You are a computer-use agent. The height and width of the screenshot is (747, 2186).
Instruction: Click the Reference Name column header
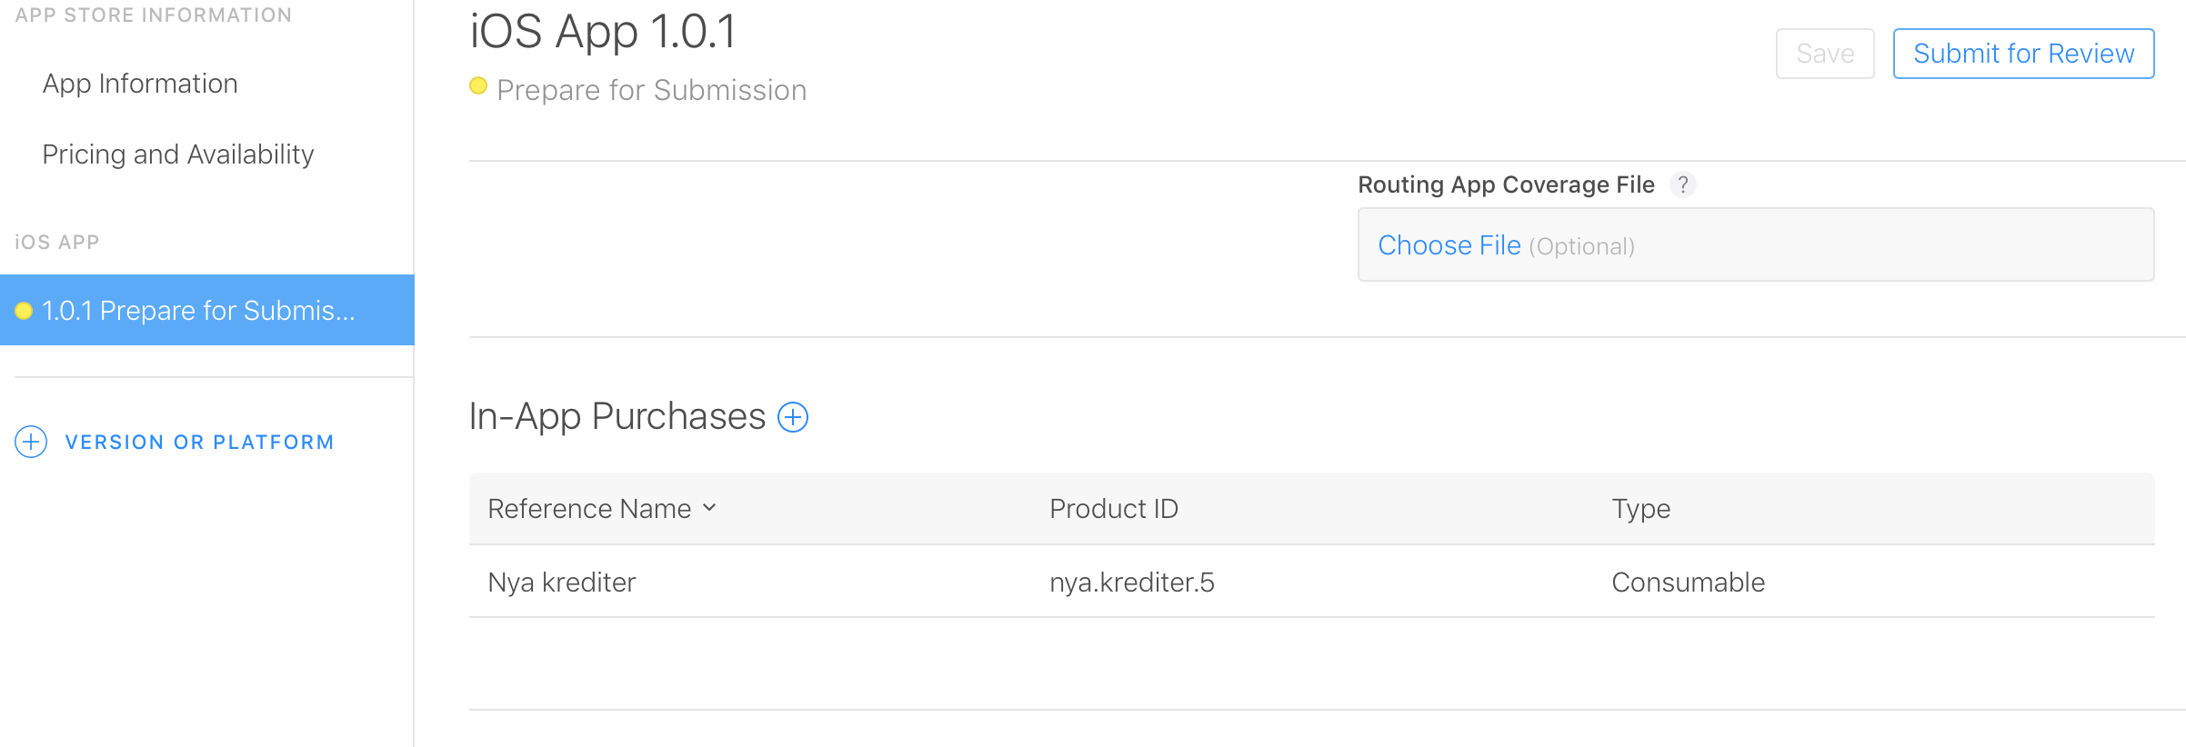[x=589, y=509]
